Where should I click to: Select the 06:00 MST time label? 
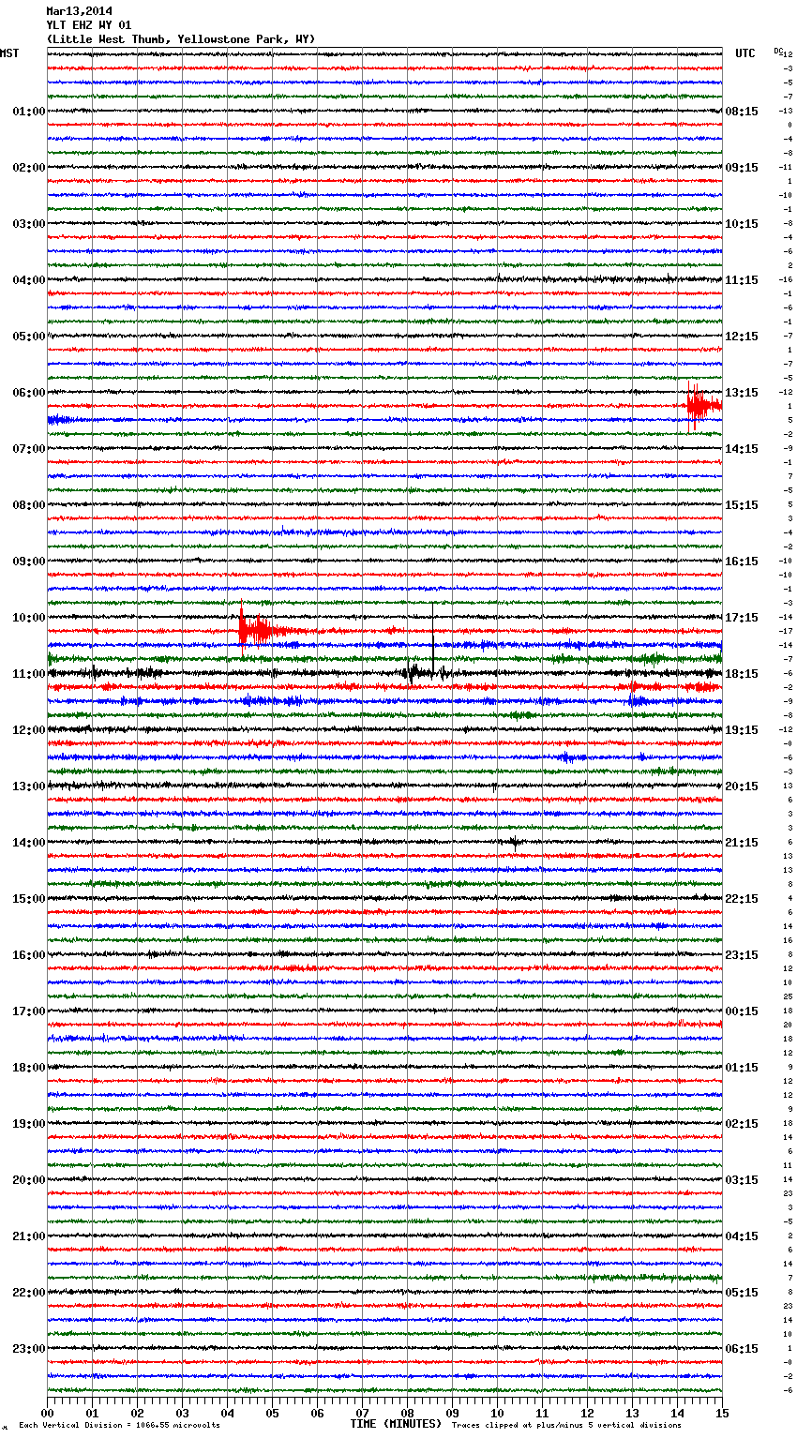pyautogui.click(x=28, y=393)
